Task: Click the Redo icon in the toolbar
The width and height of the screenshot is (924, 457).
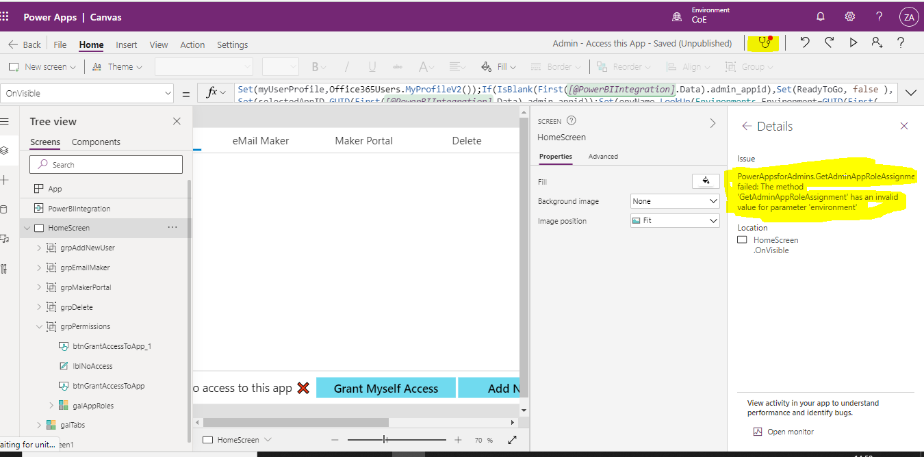Action: (x=829, y=42)
